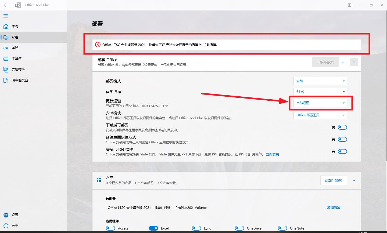The width and height of the screenshot is (387, 233).
Task: Collapse the sidebar with the hamburger icon
Action: 6,16
